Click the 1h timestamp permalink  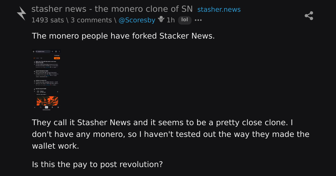point(171,20)
